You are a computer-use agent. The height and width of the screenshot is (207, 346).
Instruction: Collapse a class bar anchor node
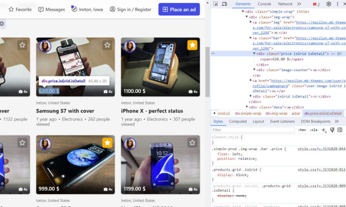(x=250, y=38)
